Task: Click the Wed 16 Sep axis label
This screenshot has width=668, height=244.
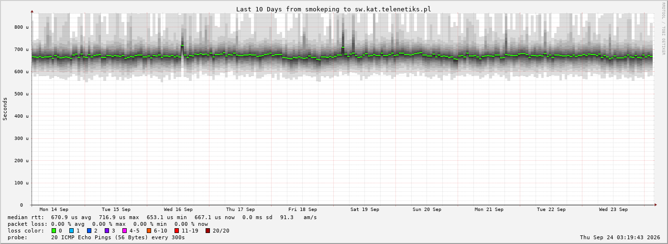Action: (x=178, y=210)
